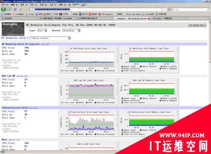The image size is (211, 154).
Task: Open the Sorted descending dropdown
Action: (71, 30)
